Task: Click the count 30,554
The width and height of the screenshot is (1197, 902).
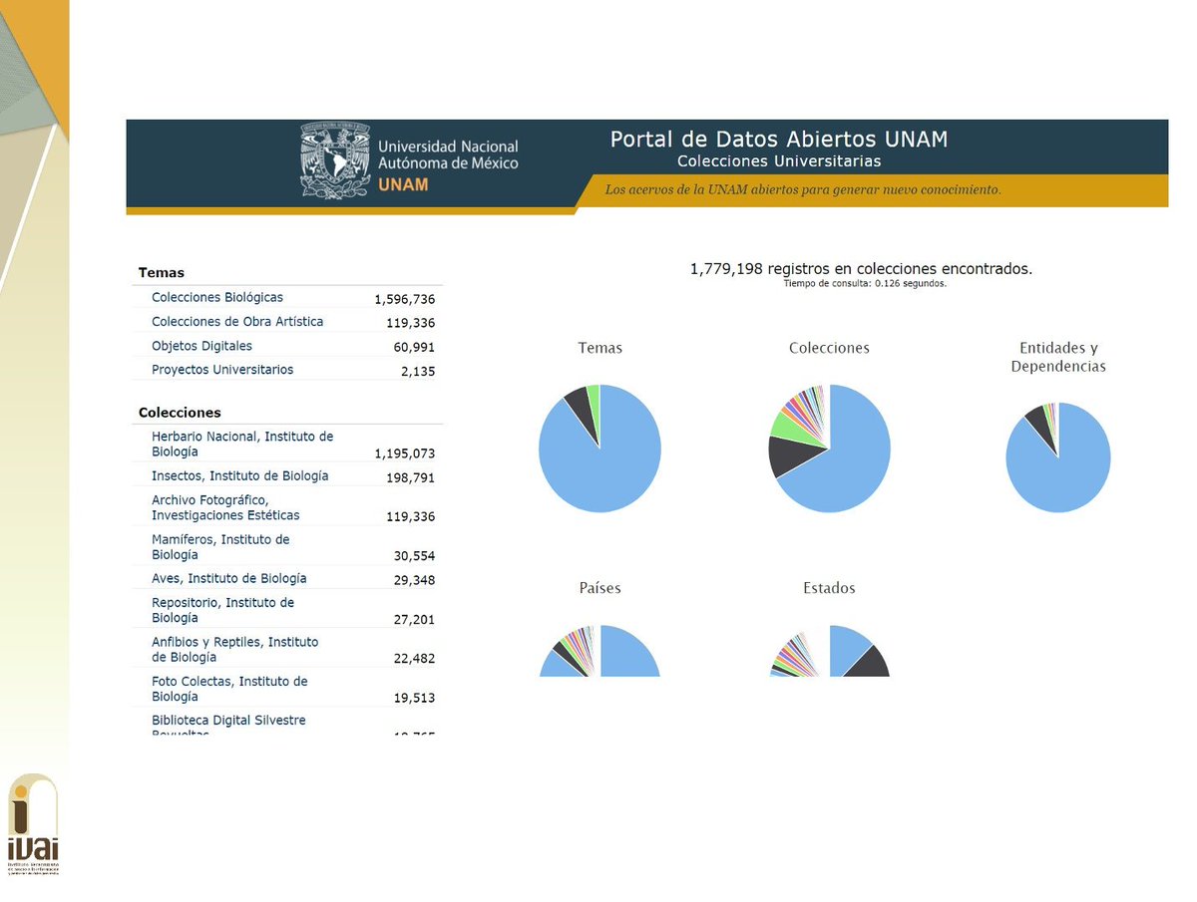Action: 415,556
